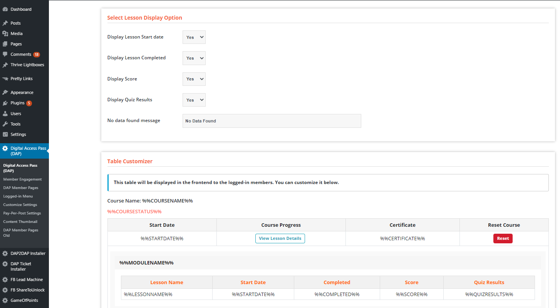Screen dimensions: 560x308
Task: Click the red Reset button
Action: 503,238
